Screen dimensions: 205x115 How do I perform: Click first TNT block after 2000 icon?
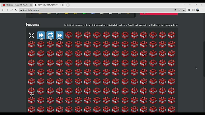click(x=69, y=35)
